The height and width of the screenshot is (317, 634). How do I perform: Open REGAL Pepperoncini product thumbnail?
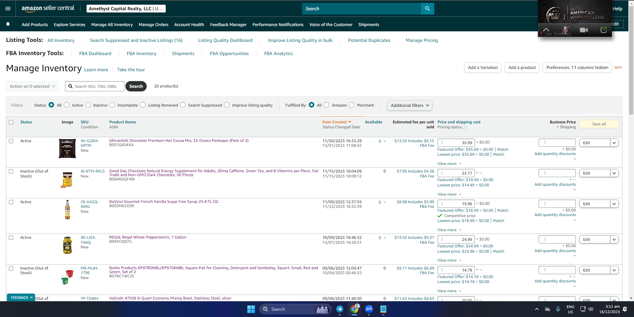[67, 245]
